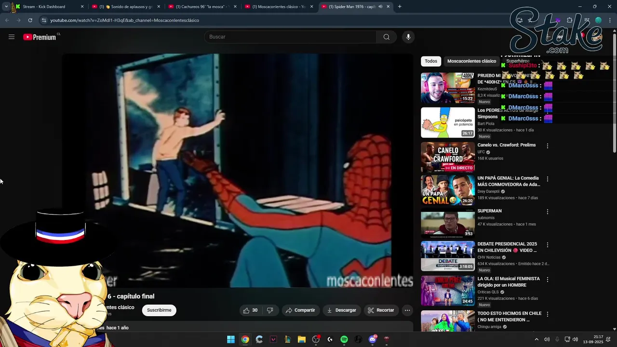Viewport: 617px width, 347px height.
Task: Toggle microphone icon in system tray
Action: pos(557,339)
